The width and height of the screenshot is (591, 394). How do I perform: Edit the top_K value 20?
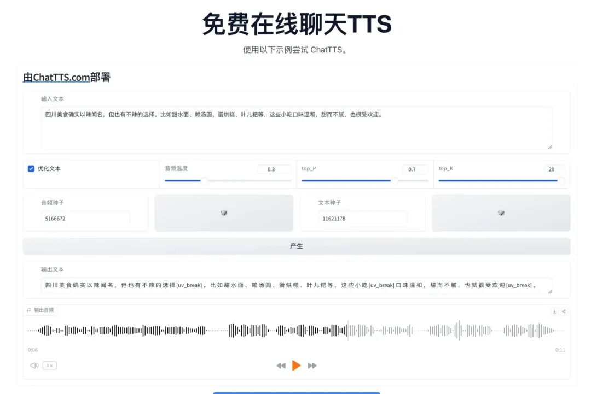(x=554, y=169)
